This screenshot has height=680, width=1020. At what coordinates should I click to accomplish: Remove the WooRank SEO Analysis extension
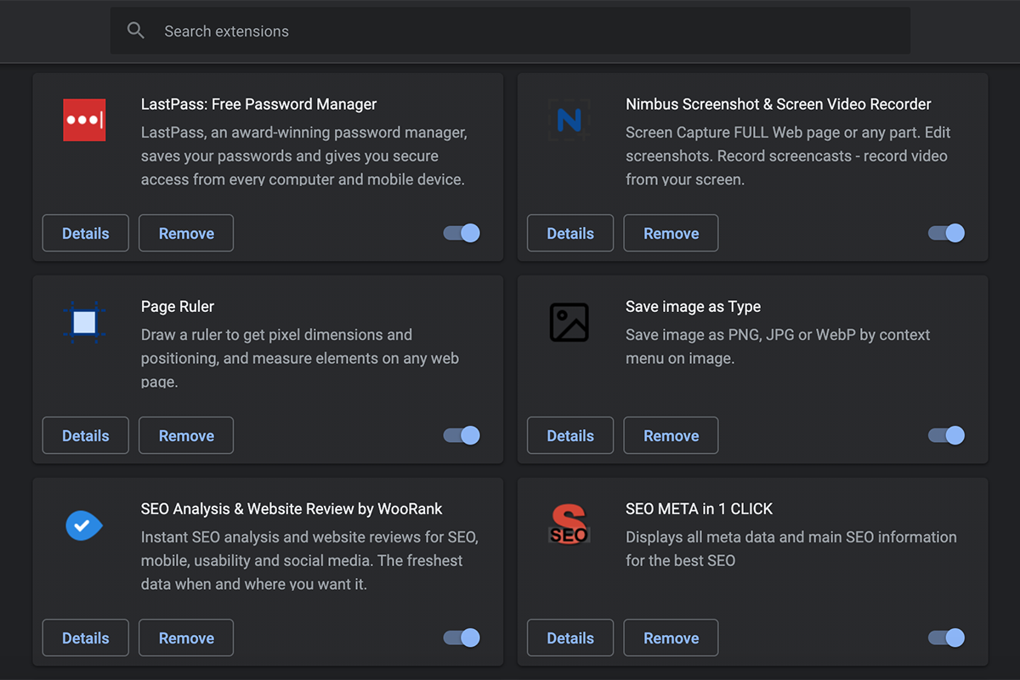186,637
